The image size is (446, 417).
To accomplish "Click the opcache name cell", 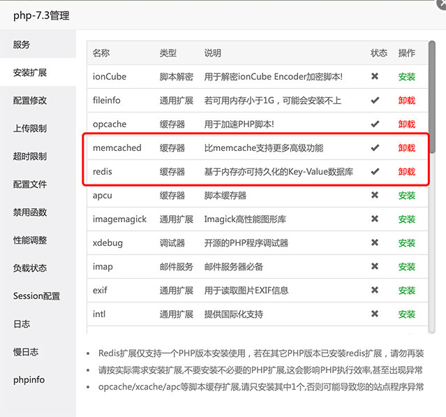I will pos(110,124).
